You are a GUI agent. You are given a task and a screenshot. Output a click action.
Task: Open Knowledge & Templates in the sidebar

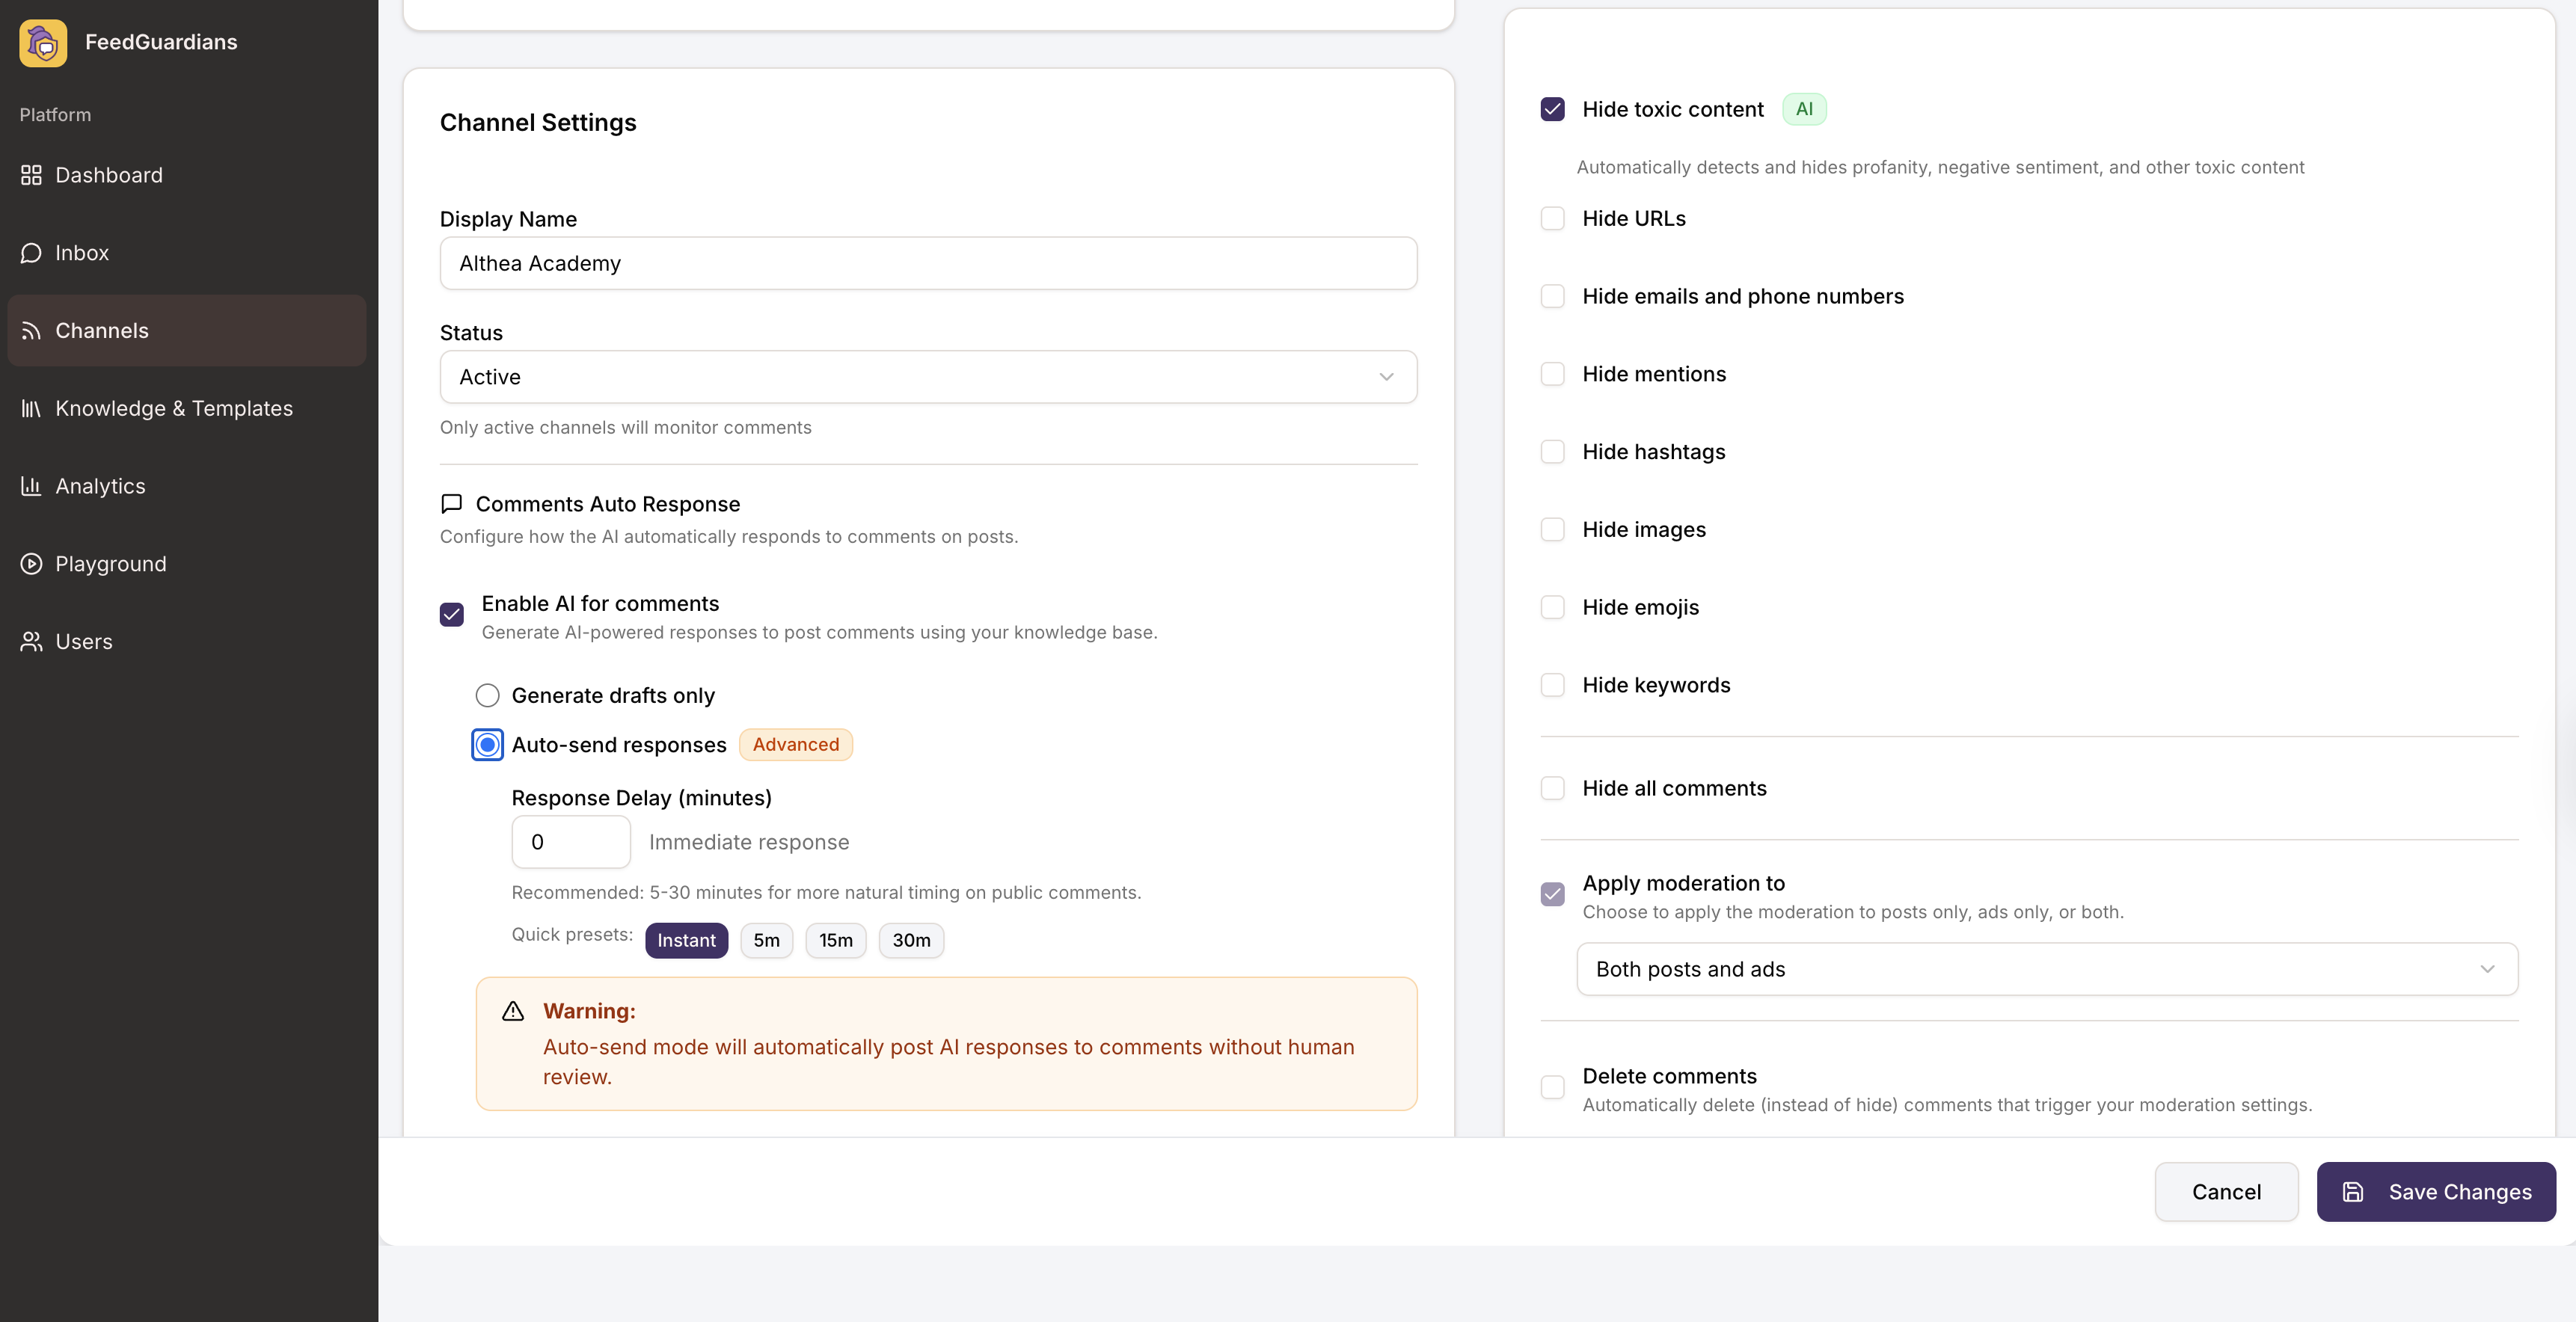[x=174, y=408]
